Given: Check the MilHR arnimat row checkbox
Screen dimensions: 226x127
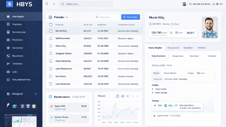Looking at the screenshot, I should pos(51,38).
